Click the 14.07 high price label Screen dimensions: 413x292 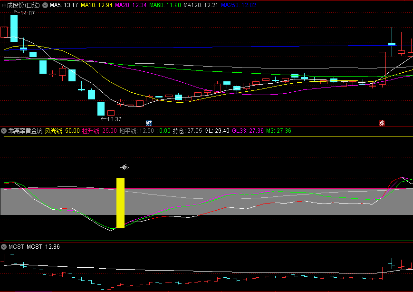click(28, 13)
